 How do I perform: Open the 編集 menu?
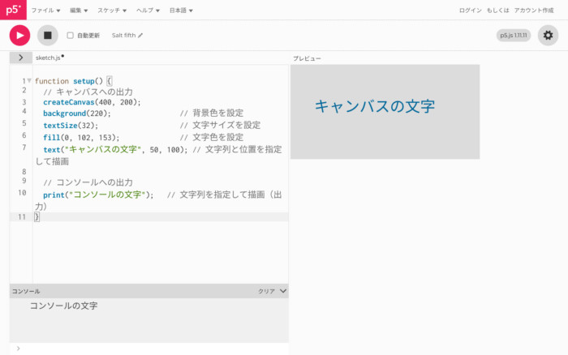click(x=79, y=11)
